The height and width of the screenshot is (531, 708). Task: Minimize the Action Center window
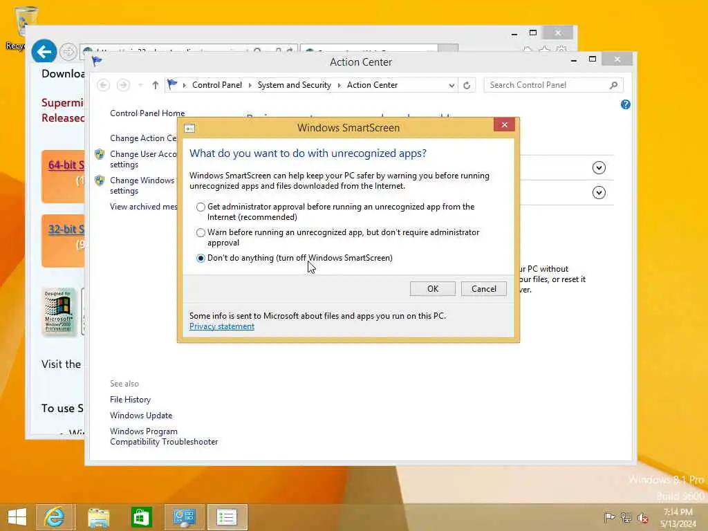[573, 59]
